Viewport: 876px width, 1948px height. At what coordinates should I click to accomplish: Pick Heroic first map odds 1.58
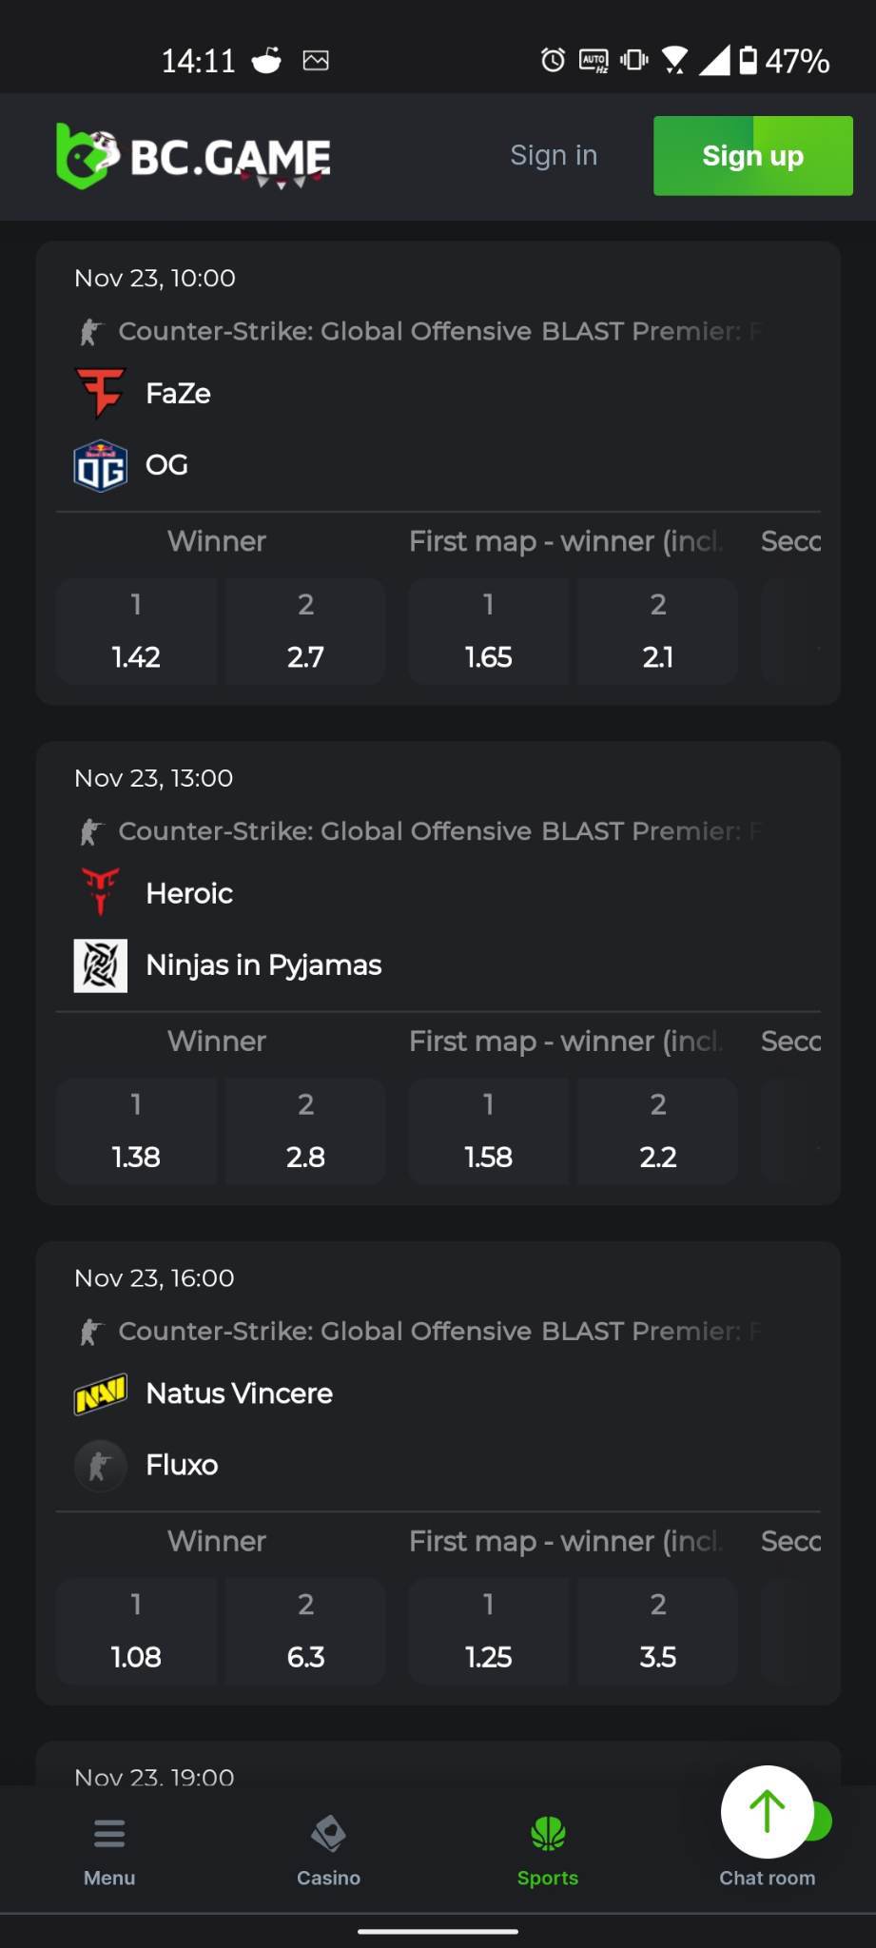point(488,1132)
